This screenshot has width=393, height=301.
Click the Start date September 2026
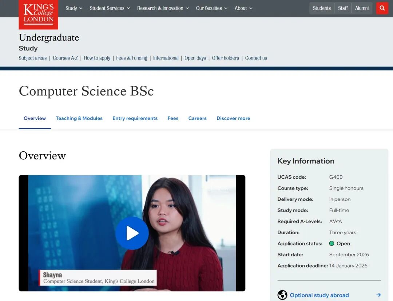click(349, 255)
